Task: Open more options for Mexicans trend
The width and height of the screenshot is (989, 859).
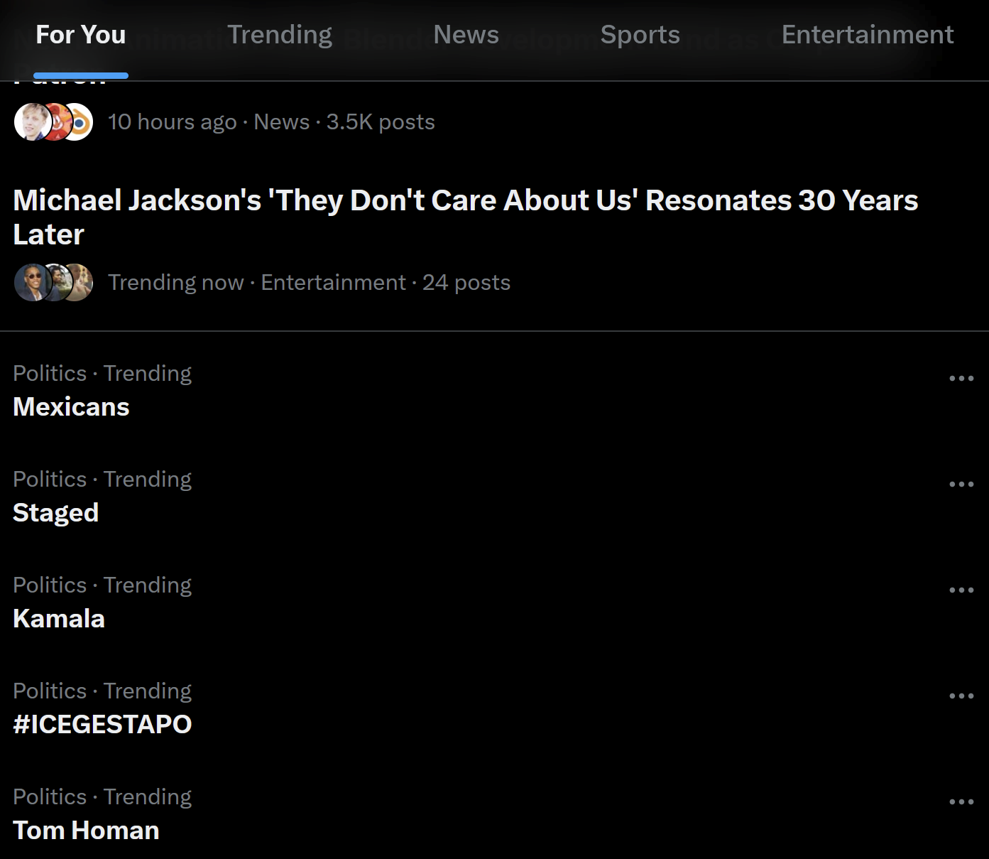Action: [961, 378]
